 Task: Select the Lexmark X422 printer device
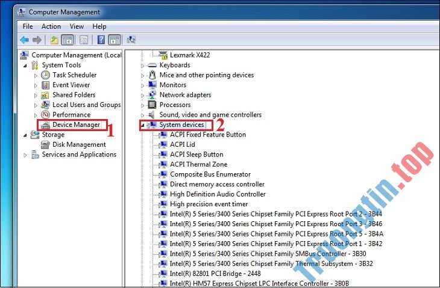pos(191,55)
